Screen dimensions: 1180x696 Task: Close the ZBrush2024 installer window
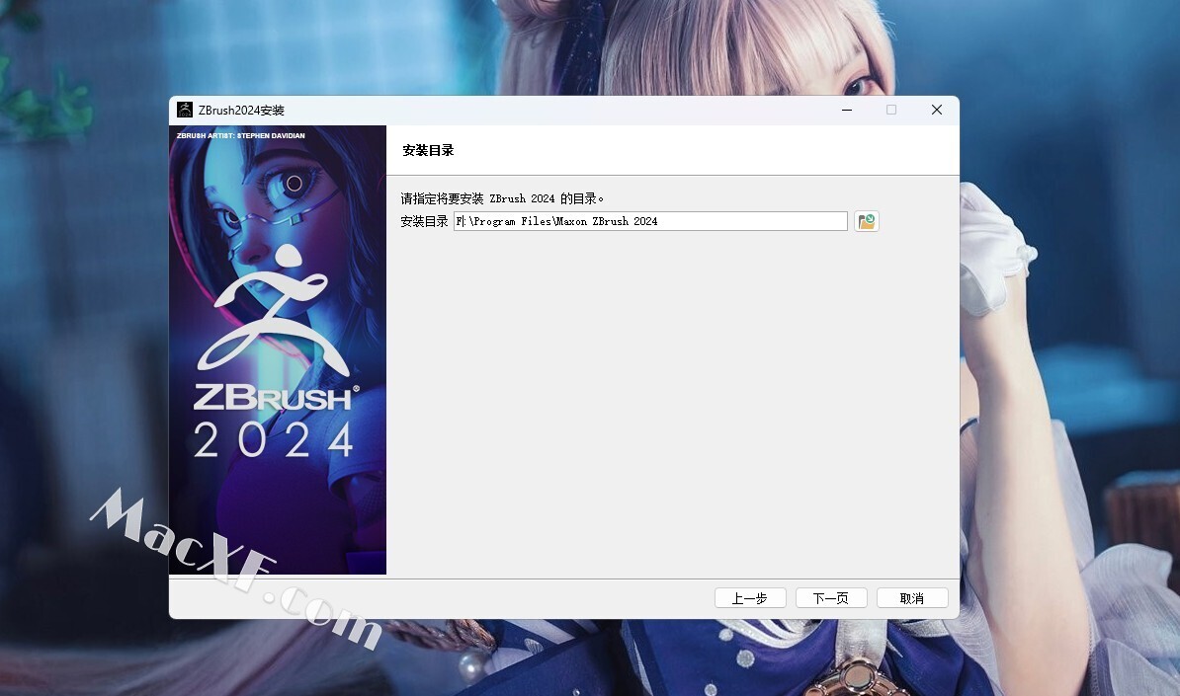point(936,110)
